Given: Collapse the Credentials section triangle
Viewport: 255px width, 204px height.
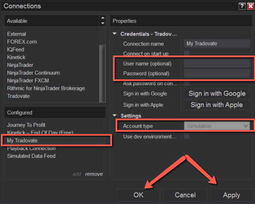Looking at the screenshot, I should click(x=115, y=33).
